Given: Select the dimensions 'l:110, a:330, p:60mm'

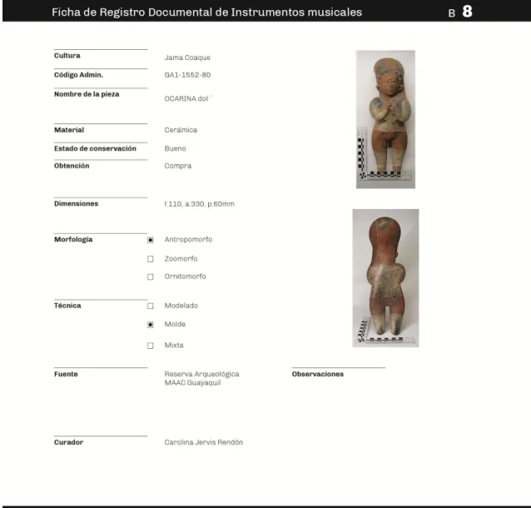Looking at the screenshot, I should (200, 204).
